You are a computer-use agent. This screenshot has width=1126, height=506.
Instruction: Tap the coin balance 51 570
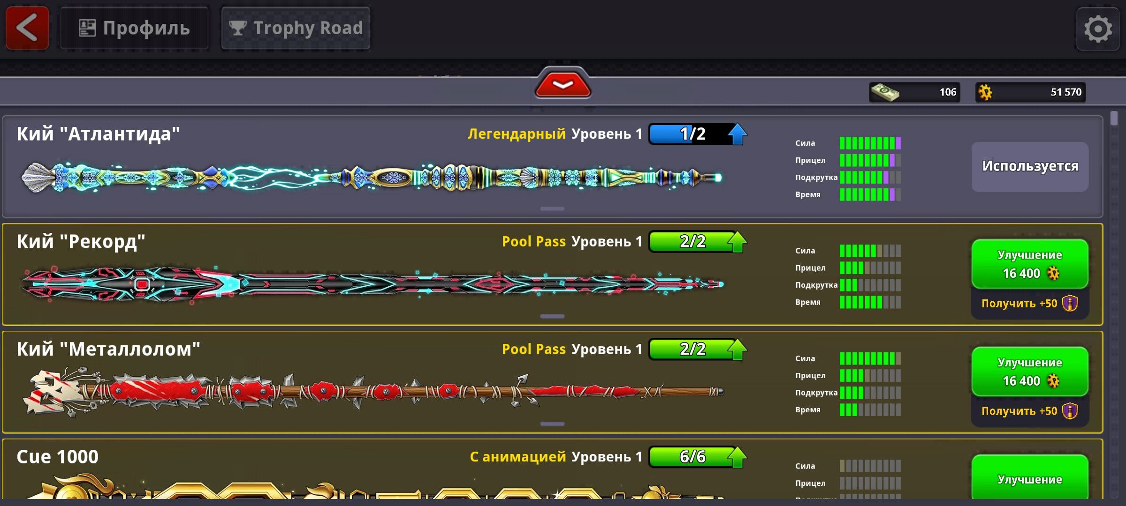(1066, 92)
